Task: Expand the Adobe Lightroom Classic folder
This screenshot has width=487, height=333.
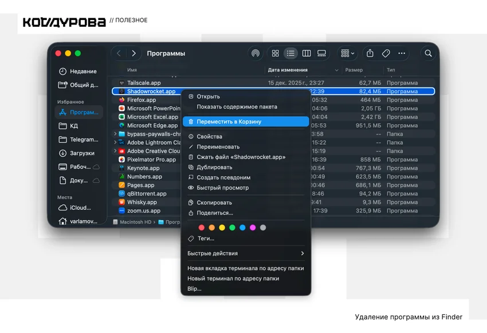Action: pos(115,142)
